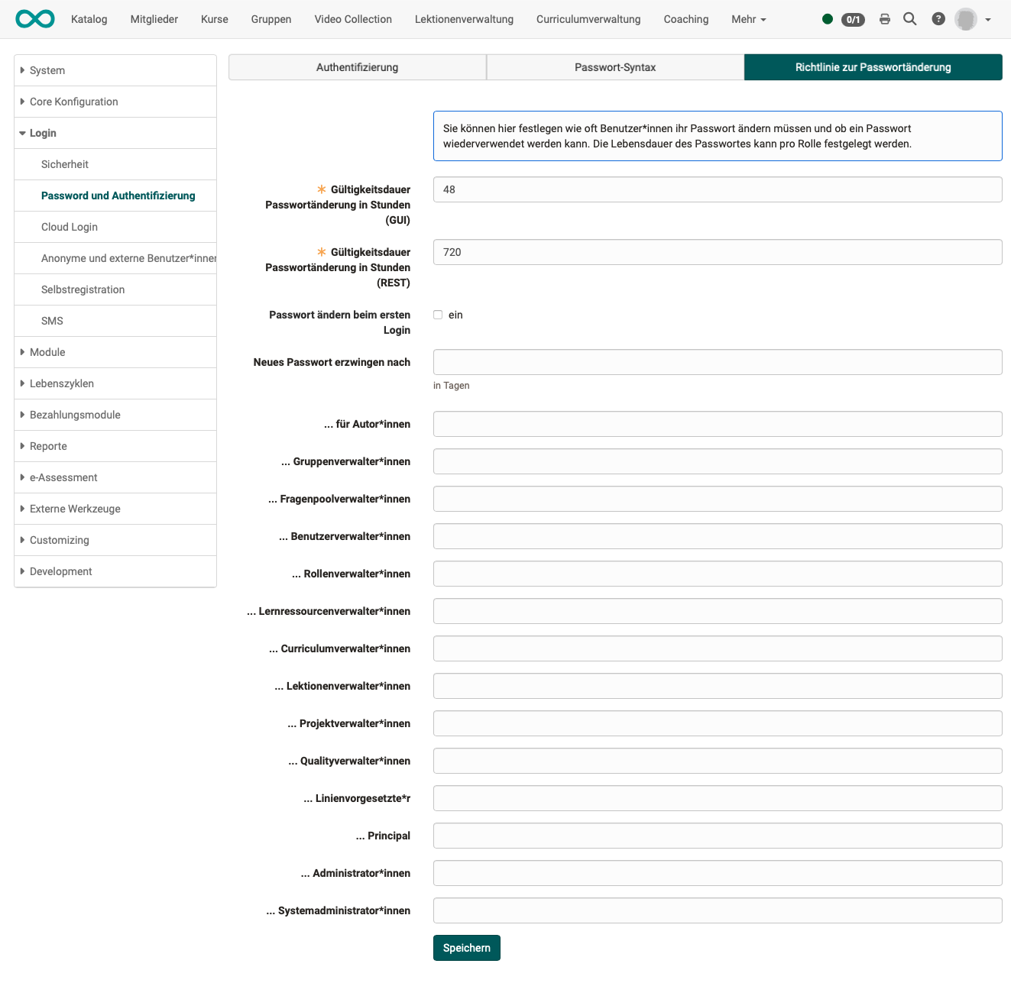The height and width of the screenshot is (983, 1011).
Task: Open the 0/1 counter badge
Action: click(x=852, y=20)
